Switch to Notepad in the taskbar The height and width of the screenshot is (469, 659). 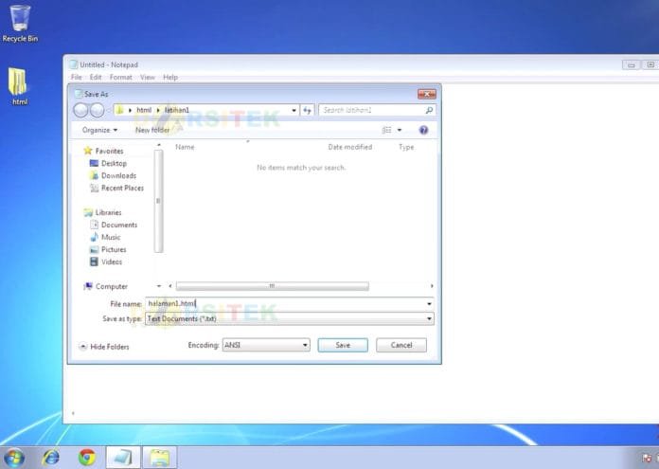click(123, 458)
